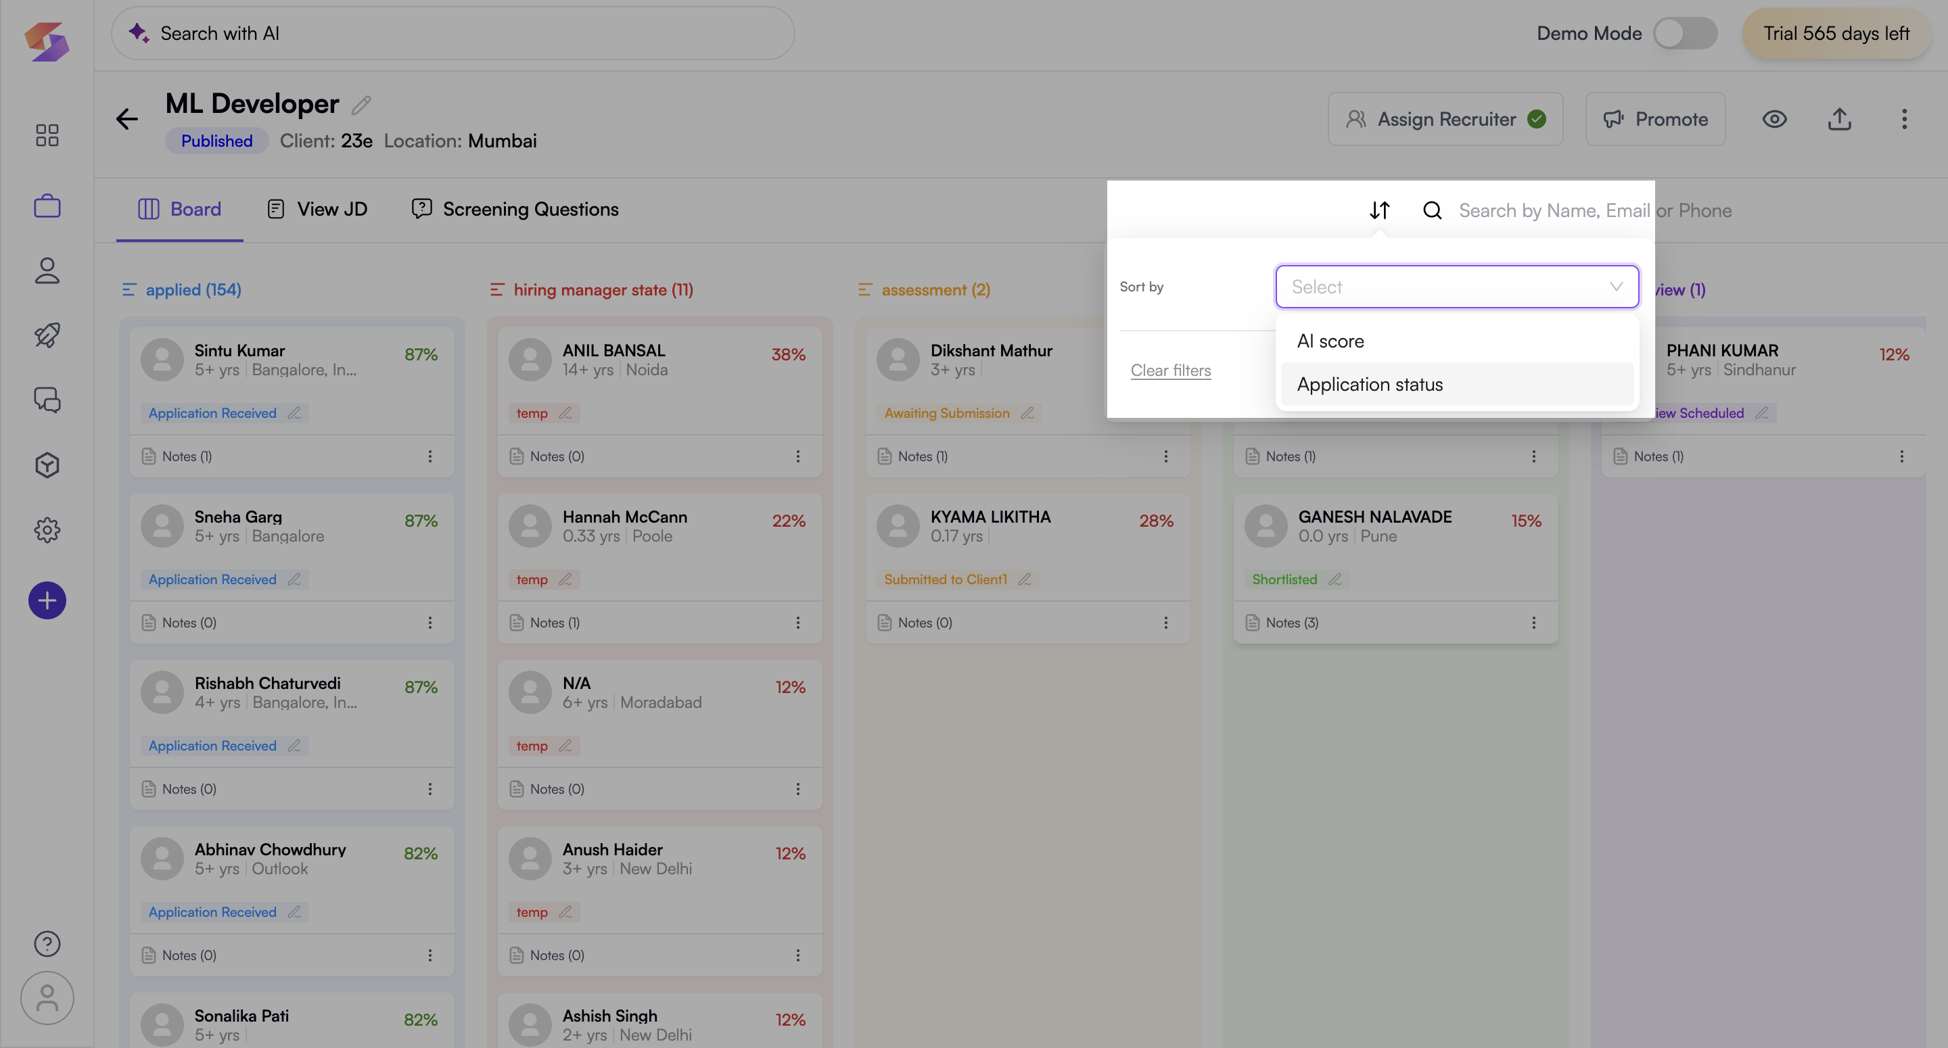Open Notes (0) on N/A candidate card

[x=546, y=788]
